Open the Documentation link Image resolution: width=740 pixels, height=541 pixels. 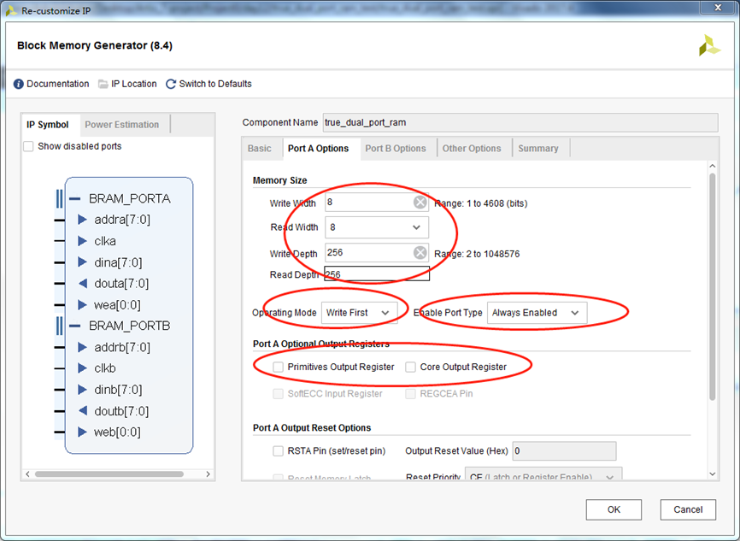tap(57, 84)
